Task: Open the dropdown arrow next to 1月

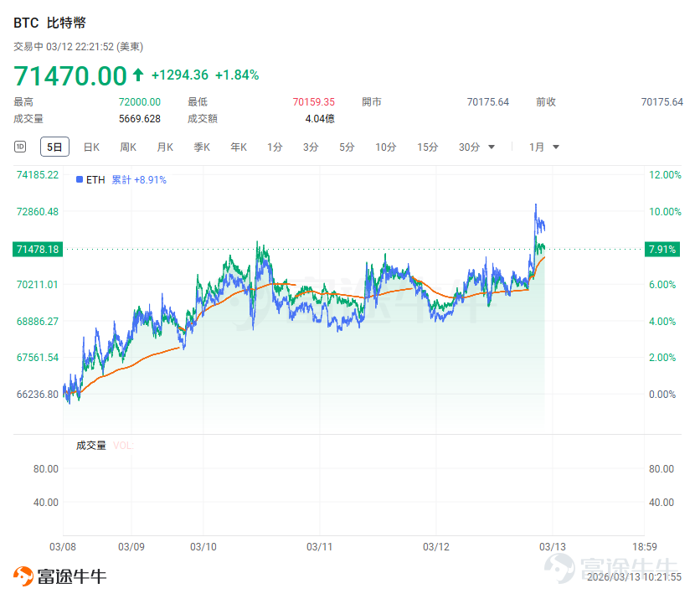Action: 556,147
